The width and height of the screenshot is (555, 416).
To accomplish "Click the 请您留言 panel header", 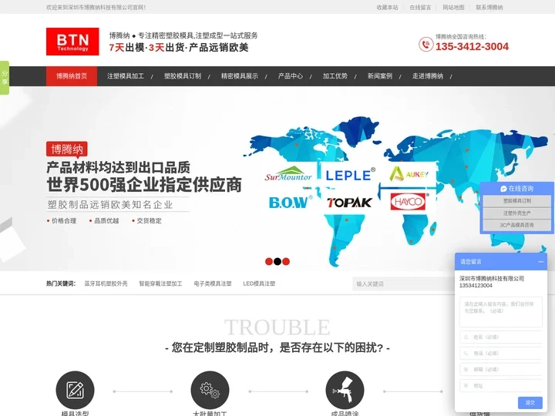I will click(x=501, y=262).
